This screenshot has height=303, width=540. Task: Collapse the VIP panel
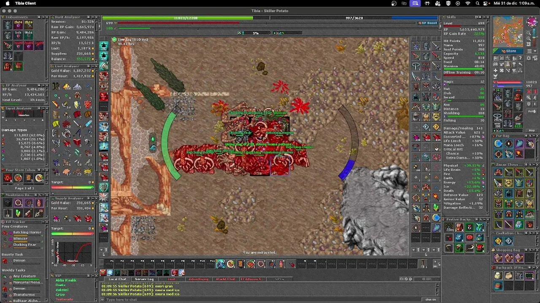pos(93,276)
